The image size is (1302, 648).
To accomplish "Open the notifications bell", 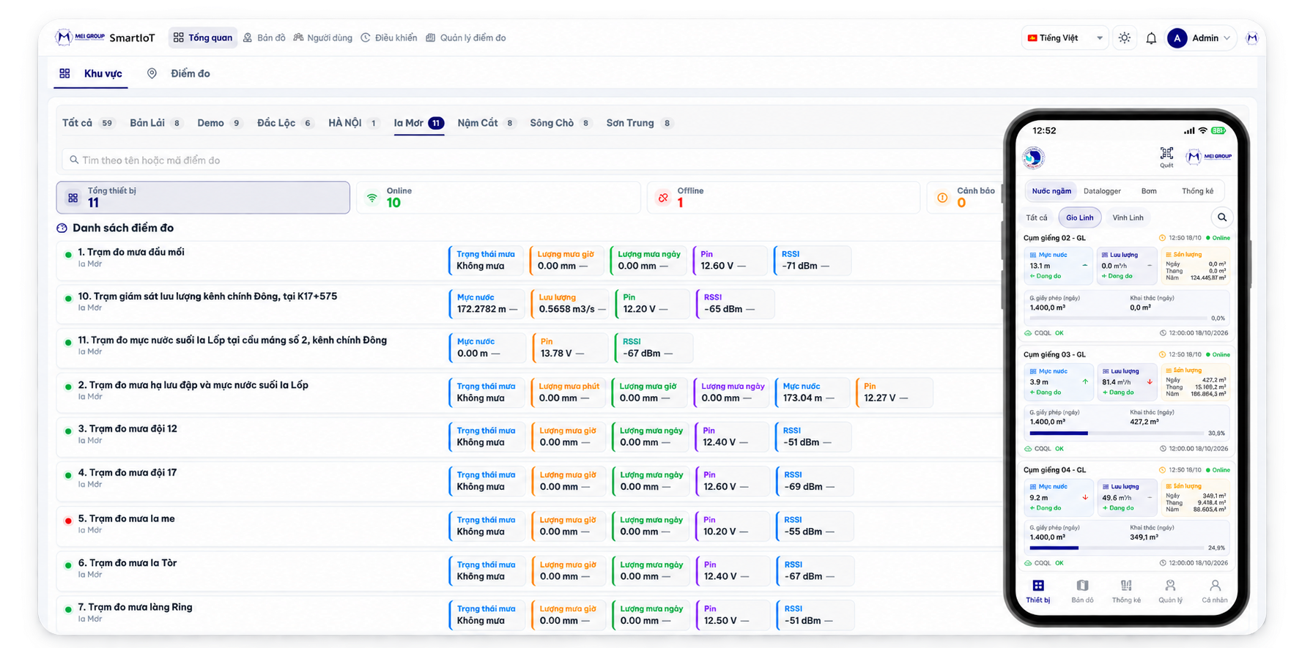I will (x=1151, y=38).
